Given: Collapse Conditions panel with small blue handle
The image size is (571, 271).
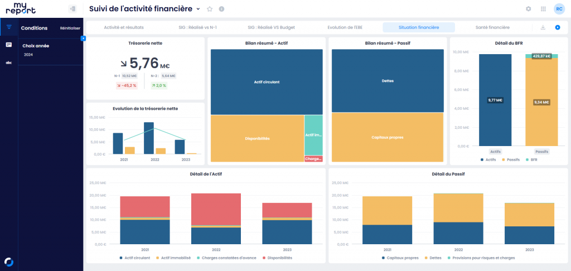Looking at the screenshot, I should (x=83, y=38).
